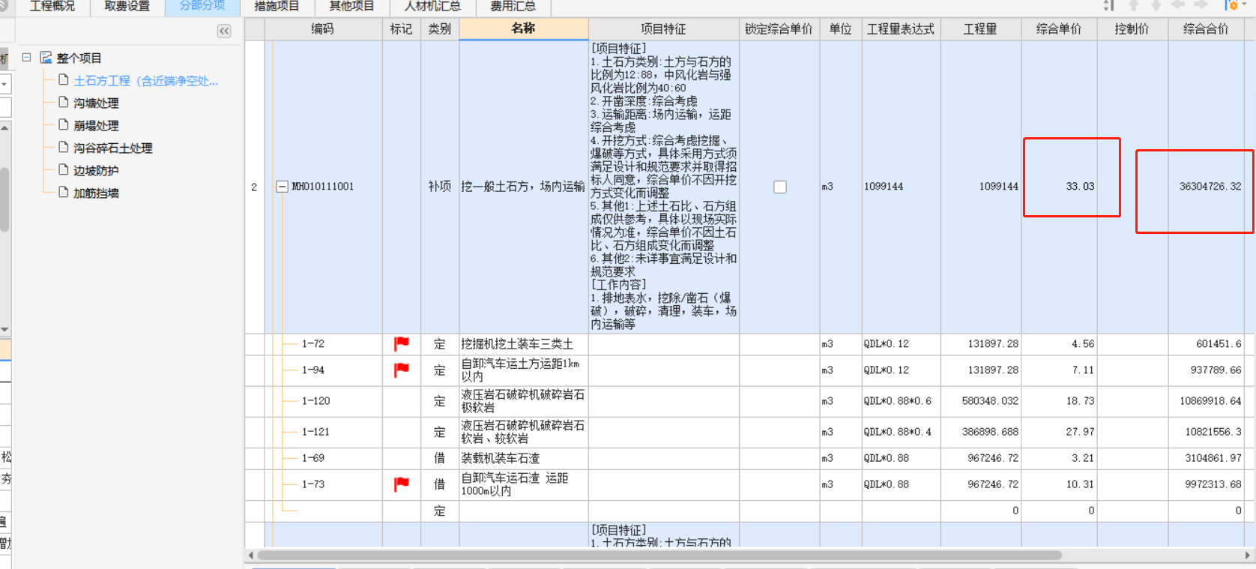Click the 综合单价 column header
The height and width of the screenshot is (569, 1256).
(1059, 29)
